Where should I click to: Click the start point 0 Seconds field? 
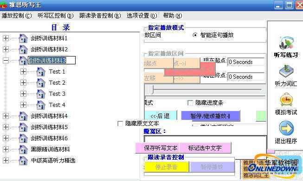click(x=246, y=62)
